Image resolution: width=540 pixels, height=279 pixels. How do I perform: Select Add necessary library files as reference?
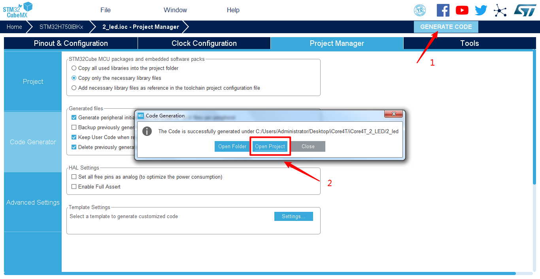point(166,88)
